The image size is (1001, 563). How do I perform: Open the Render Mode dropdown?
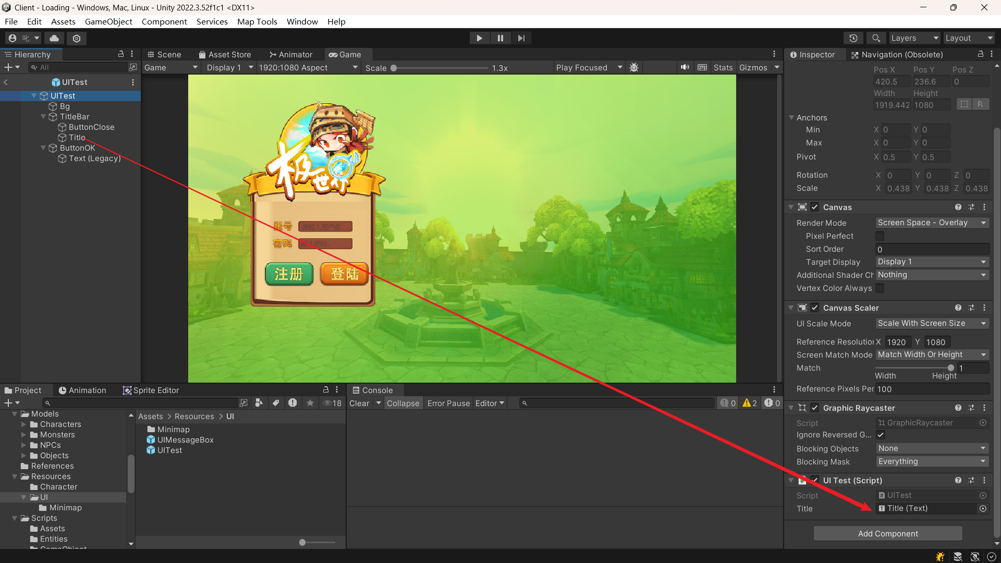(932, 223)
